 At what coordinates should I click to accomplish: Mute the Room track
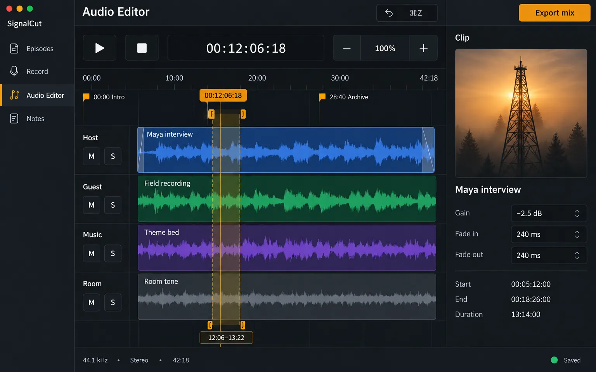[92, 302]
